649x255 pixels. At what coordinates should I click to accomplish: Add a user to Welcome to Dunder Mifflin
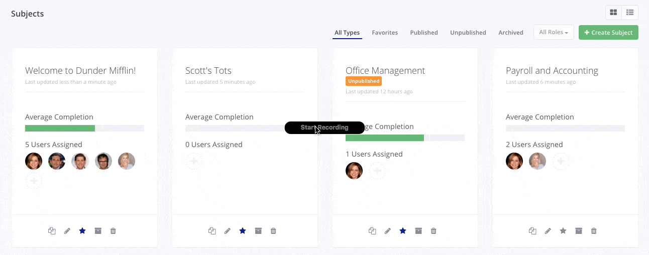(34, 181)
